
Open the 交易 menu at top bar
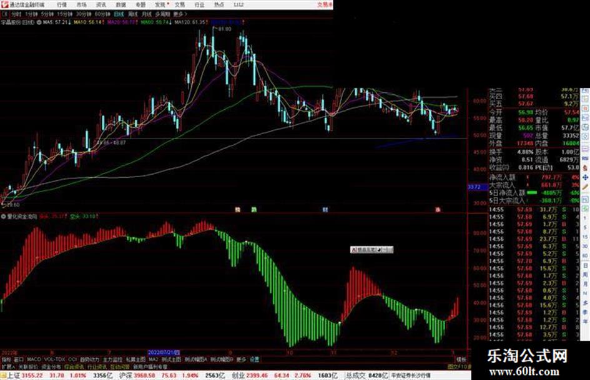click(x=179, y=4)
